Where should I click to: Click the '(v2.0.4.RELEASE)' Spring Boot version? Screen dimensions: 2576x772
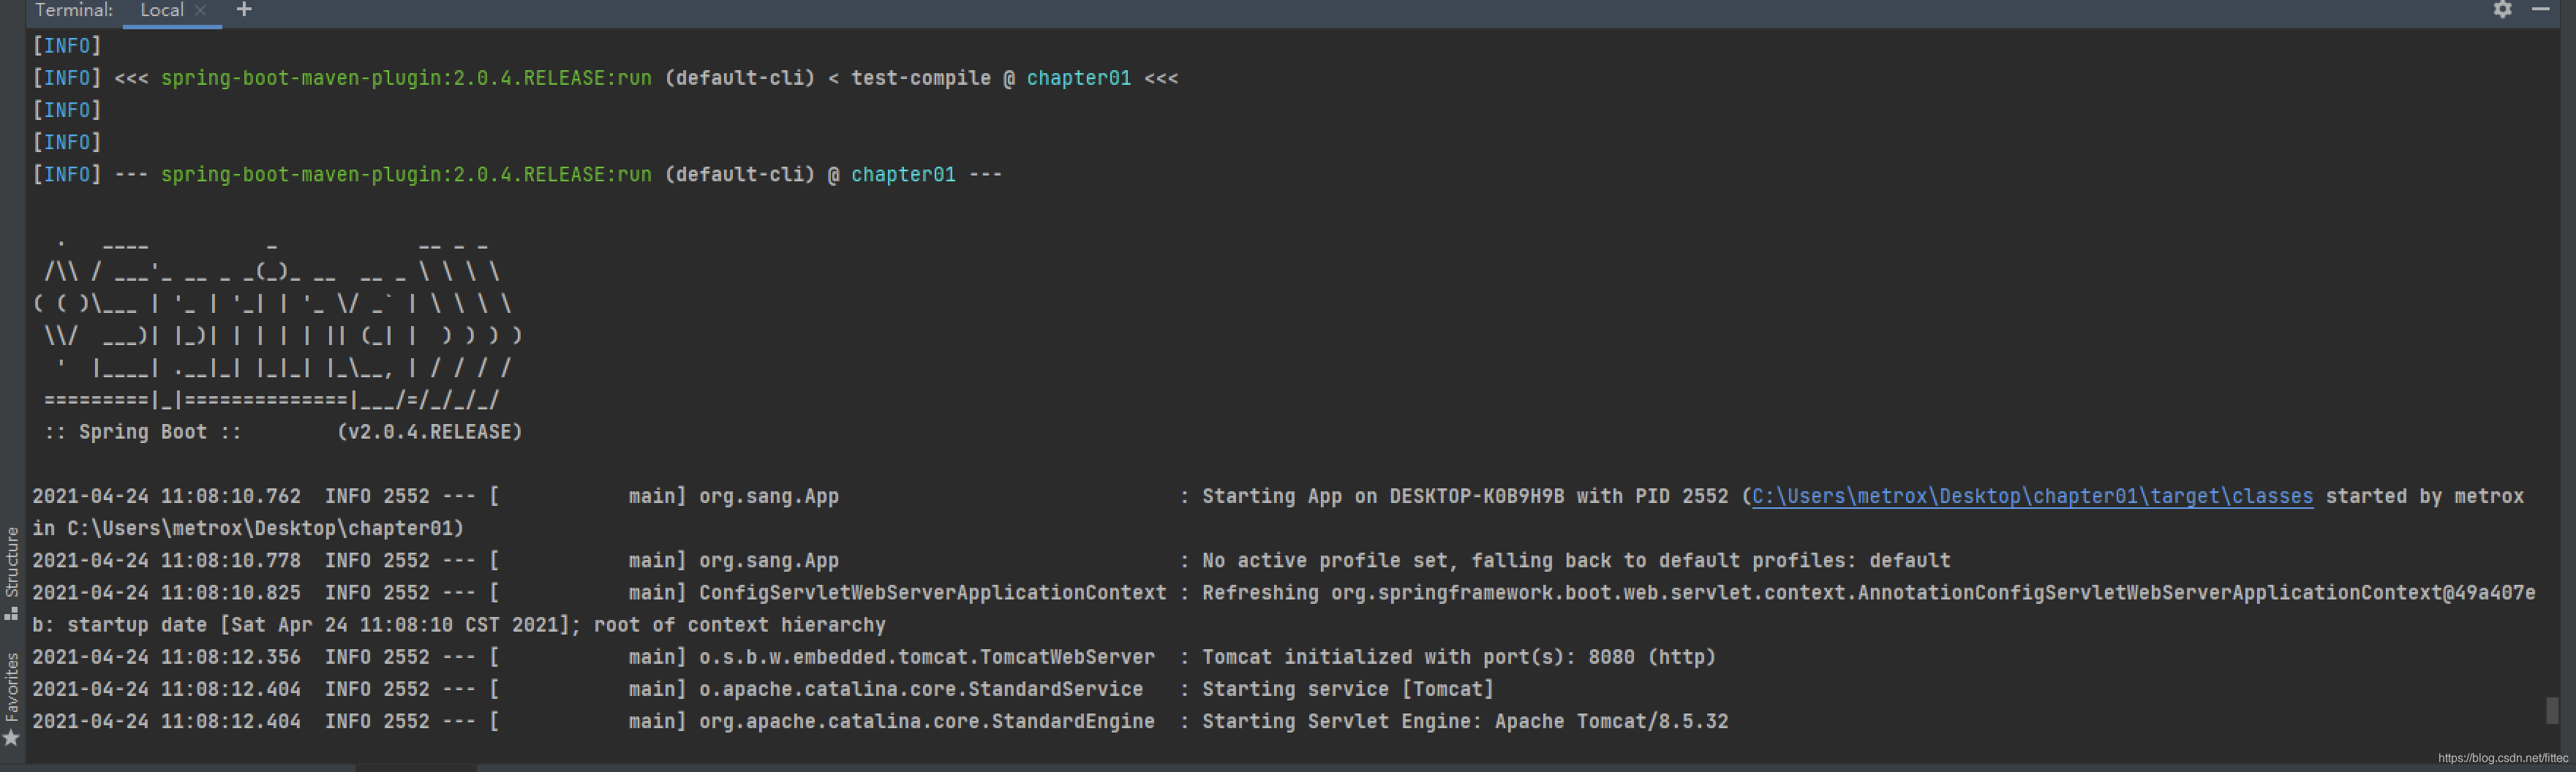(x=429, y=432)
